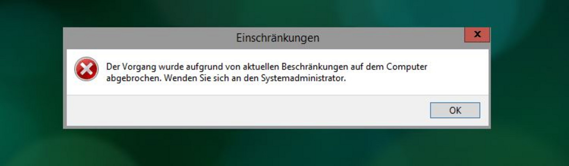Select the word Systemadministrator in message

pyautogui.click(x=303, y=78)
